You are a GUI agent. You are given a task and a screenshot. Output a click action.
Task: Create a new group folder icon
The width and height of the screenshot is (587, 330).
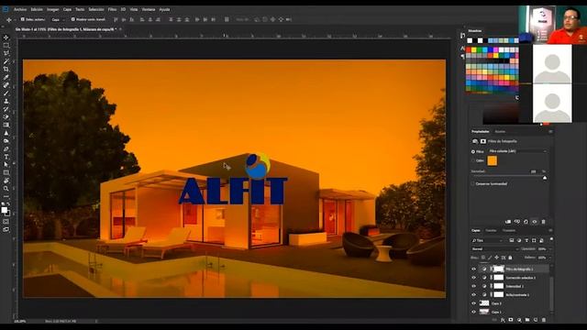click(x=527, y=320)
